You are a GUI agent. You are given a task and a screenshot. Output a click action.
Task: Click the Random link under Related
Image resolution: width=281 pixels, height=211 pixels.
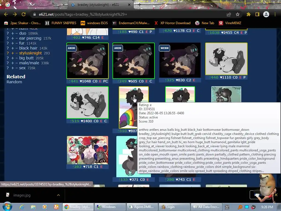(14, 82)
